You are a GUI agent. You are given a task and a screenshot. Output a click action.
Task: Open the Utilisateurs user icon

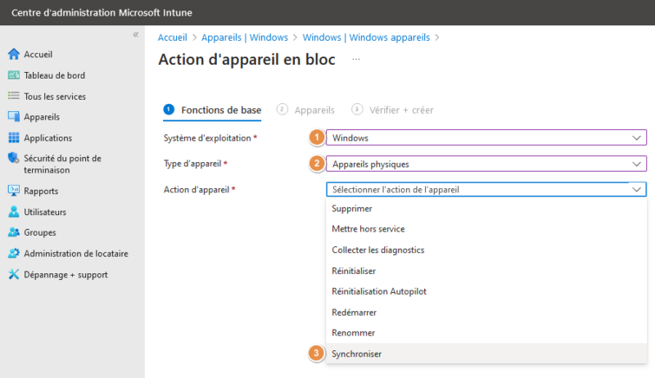tap(13, 212)
